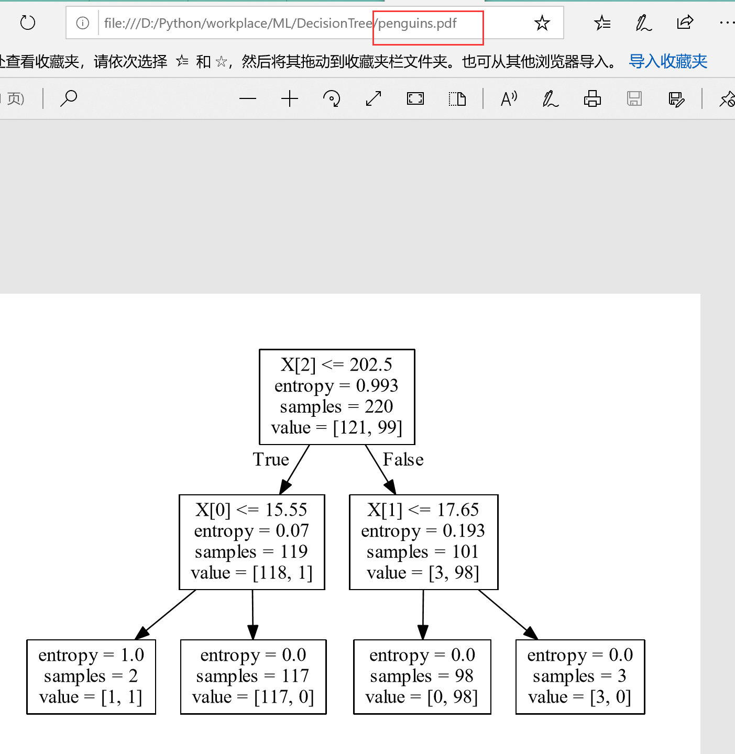Launch Web Notes on this page
This screenshot has height=754, width=735.
coord(643,23)
